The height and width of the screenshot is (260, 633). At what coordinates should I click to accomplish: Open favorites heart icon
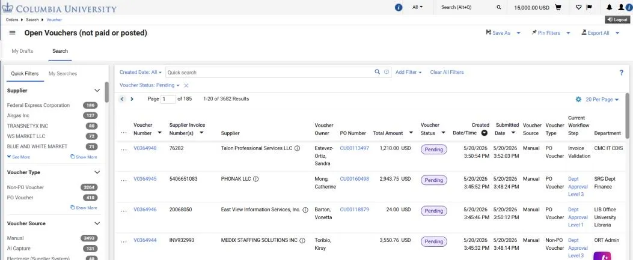tap(578, 7)
